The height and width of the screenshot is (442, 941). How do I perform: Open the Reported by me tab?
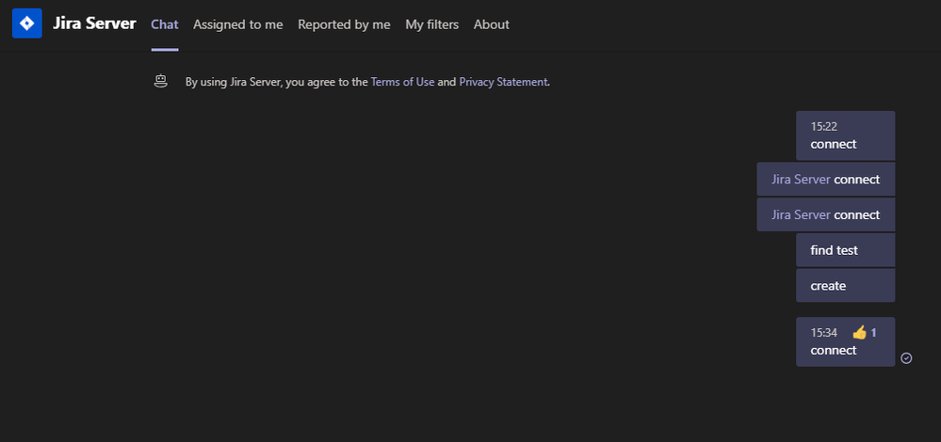pyautogui.click(x=344, y=24)
